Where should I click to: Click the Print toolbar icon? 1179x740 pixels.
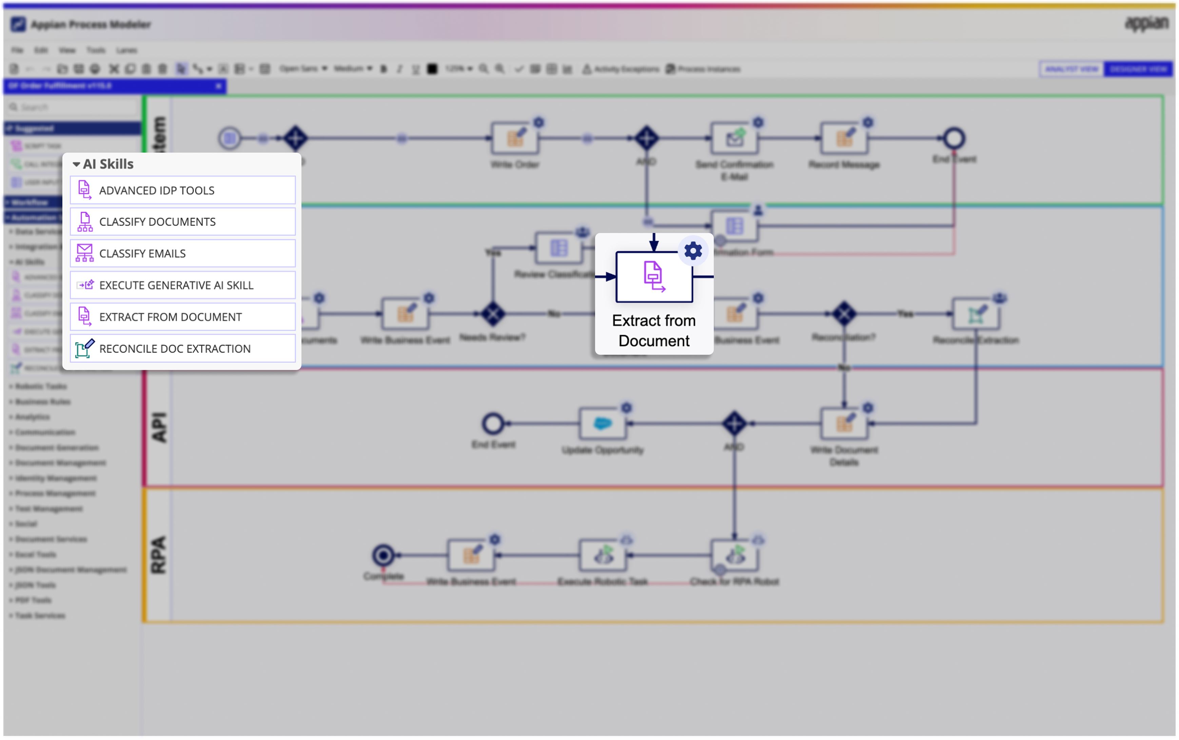pyautogui.click(x=95, y=69)
